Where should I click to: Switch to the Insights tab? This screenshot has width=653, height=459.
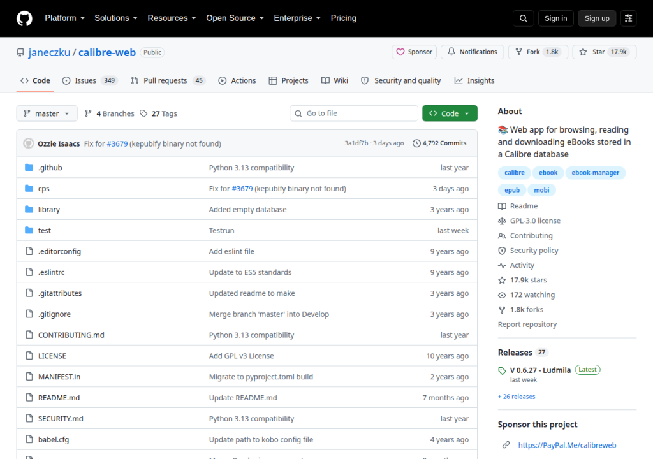coord(474,81)
